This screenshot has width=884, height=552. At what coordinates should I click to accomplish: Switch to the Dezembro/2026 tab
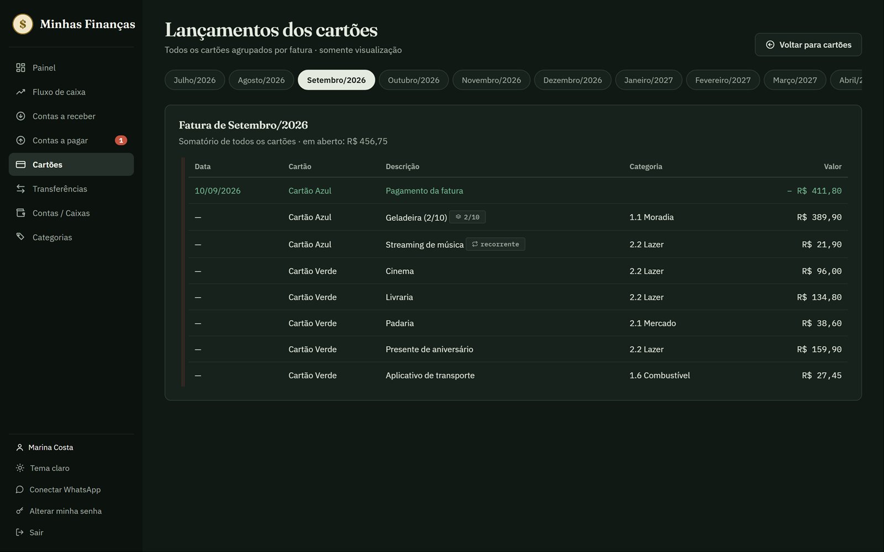572,80
